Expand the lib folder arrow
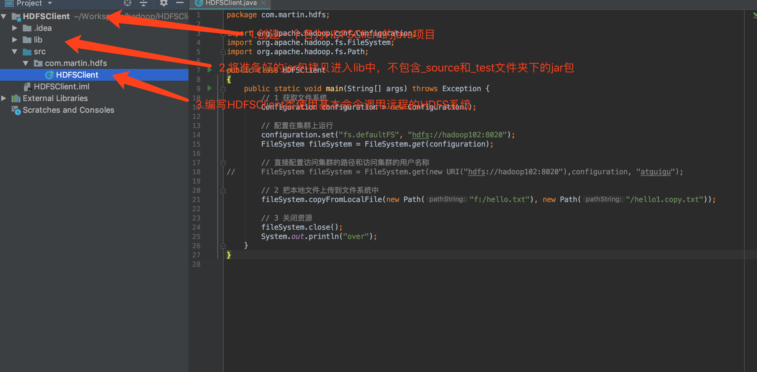This screenshot has width=757, height=372. (14, 40)
